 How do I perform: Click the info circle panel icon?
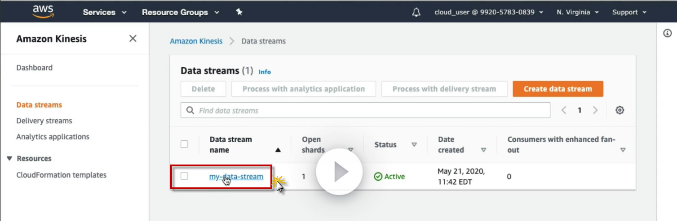coord(667,34)
